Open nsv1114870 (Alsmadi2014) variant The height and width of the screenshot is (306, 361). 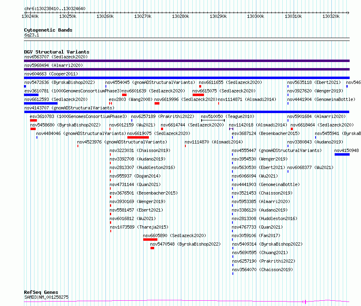(x=214, y=142)
